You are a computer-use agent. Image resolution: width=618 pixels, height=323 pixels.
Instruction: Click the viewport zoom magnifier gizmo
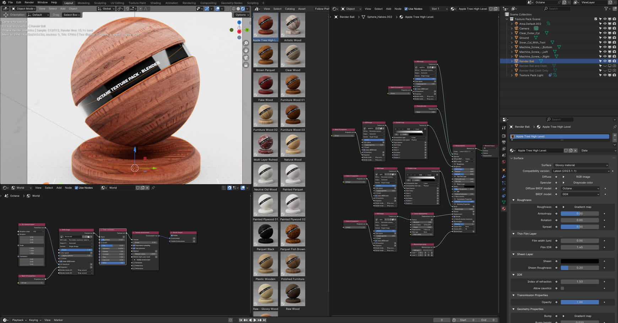[246, 43]
